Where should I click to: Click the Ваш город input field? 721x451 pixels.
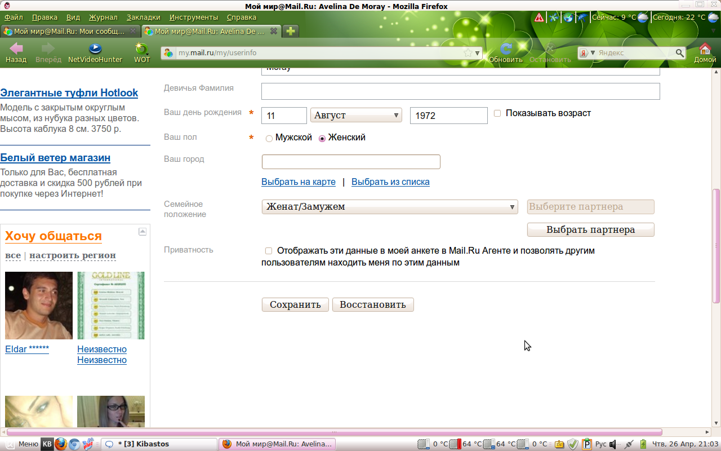pyautogui.click(x=351, y=162)
